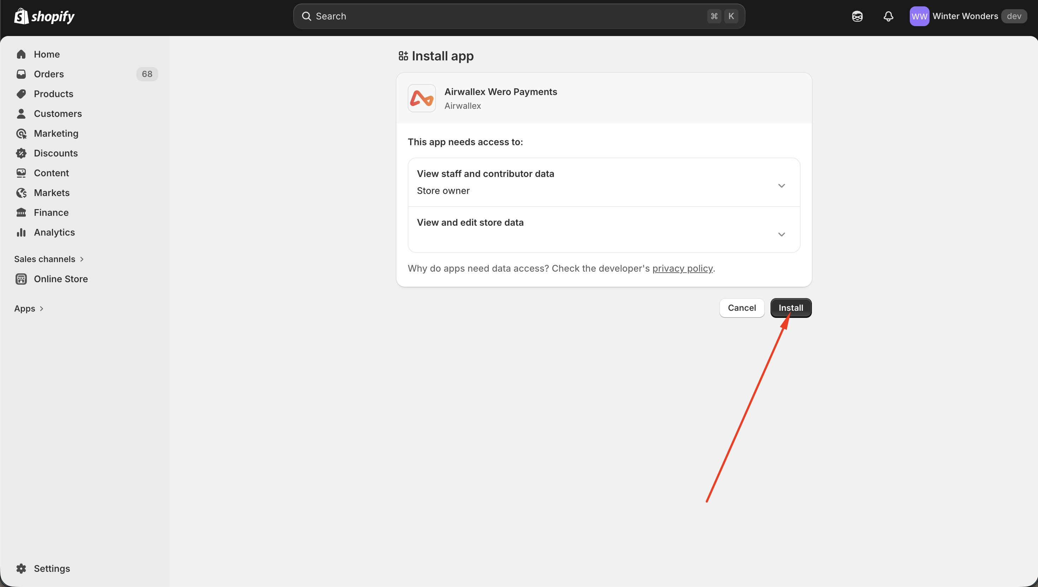Click the Install app grid icon
1038x587 pixels.
pos(403,56)
